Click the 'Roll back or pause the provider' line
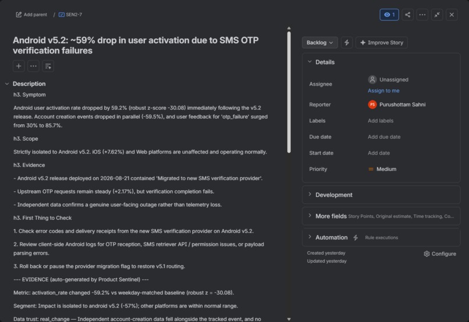Screen dimensions: 469x322 pos(99,266)
